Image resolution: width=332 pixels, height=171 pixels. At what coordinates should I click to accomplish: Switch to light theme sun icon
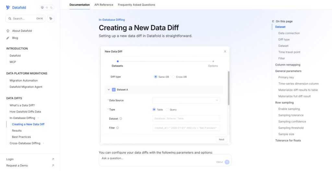pos(47,7)
